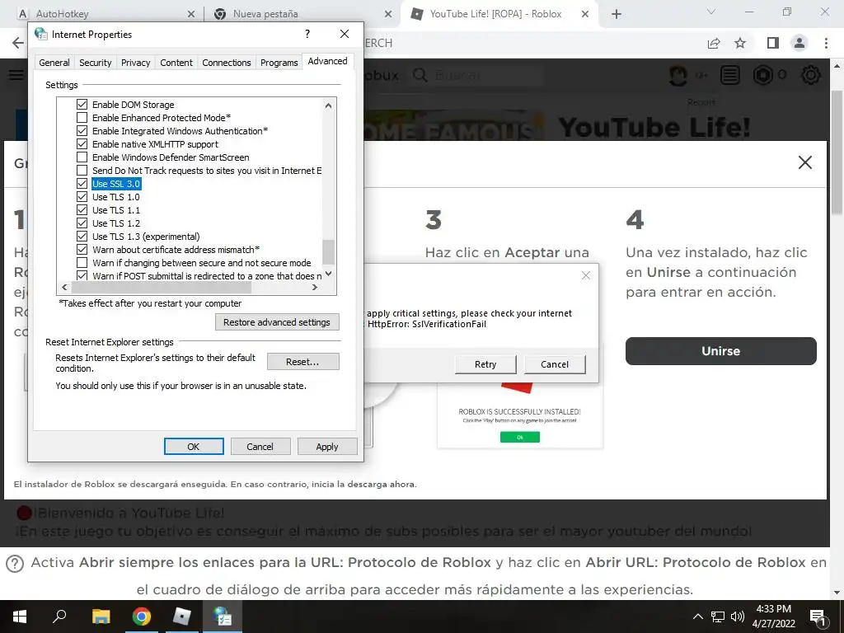Open the Chrome share page icon

coord(714,43)
